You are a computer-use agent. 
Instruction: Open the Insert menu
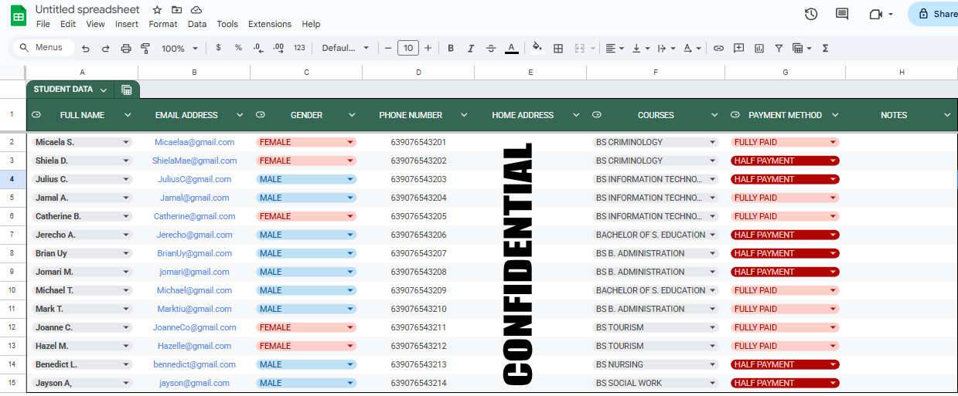pyautogui.click(x=127, y=24)
